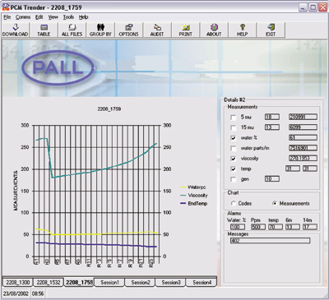The image size is (329, 300).
Task: Toggle the water % checkbox
Action: [x=234, y=138]
